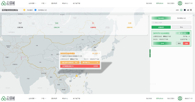Toggle the blue 我申请加入的 legend dot
The height and width of the screenshot is (102, 195).
point(35,10)
